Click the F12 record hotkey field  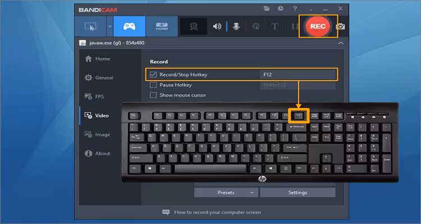pos(298,74)
